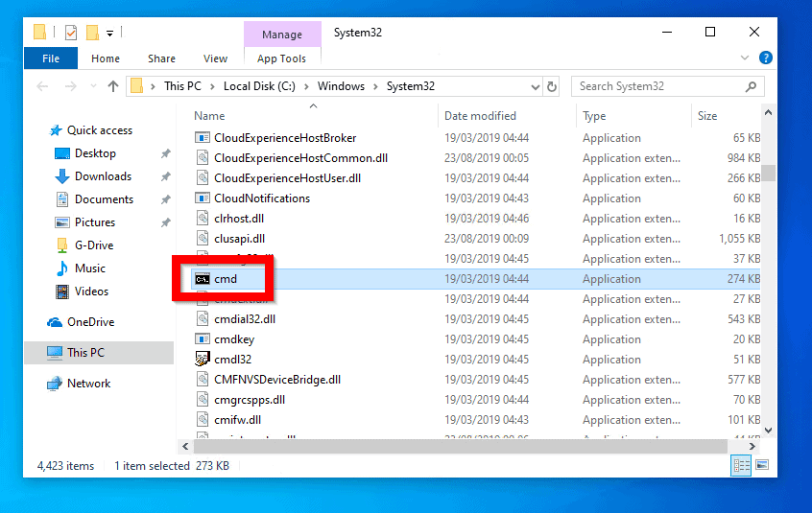Click the search magnifier icon

(751, 86)
